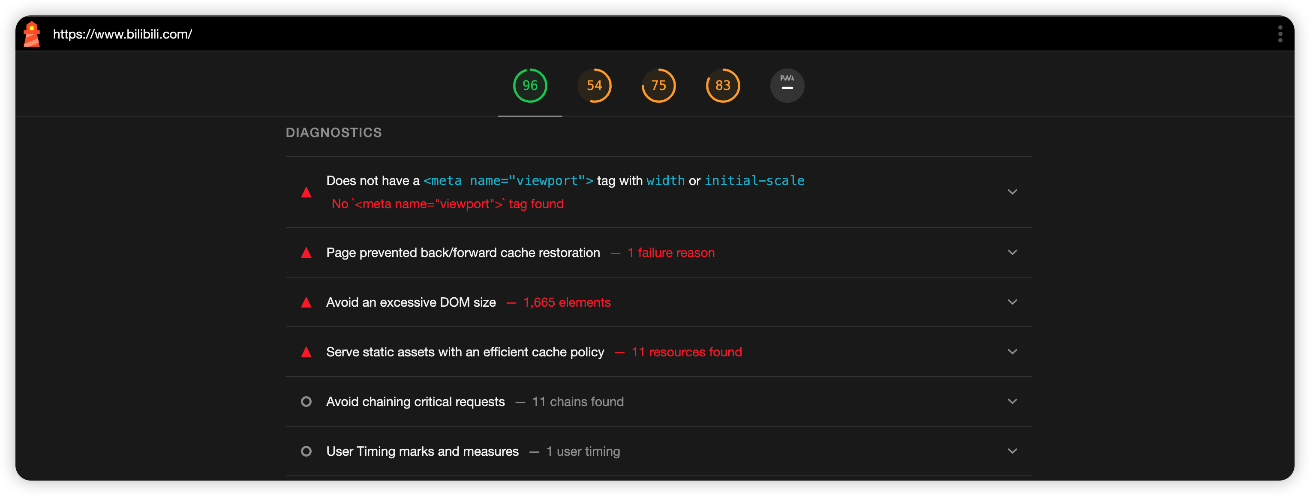Expand User Timing marks chevron
Screen dimensions: 1310x496
click(1012, 451)
